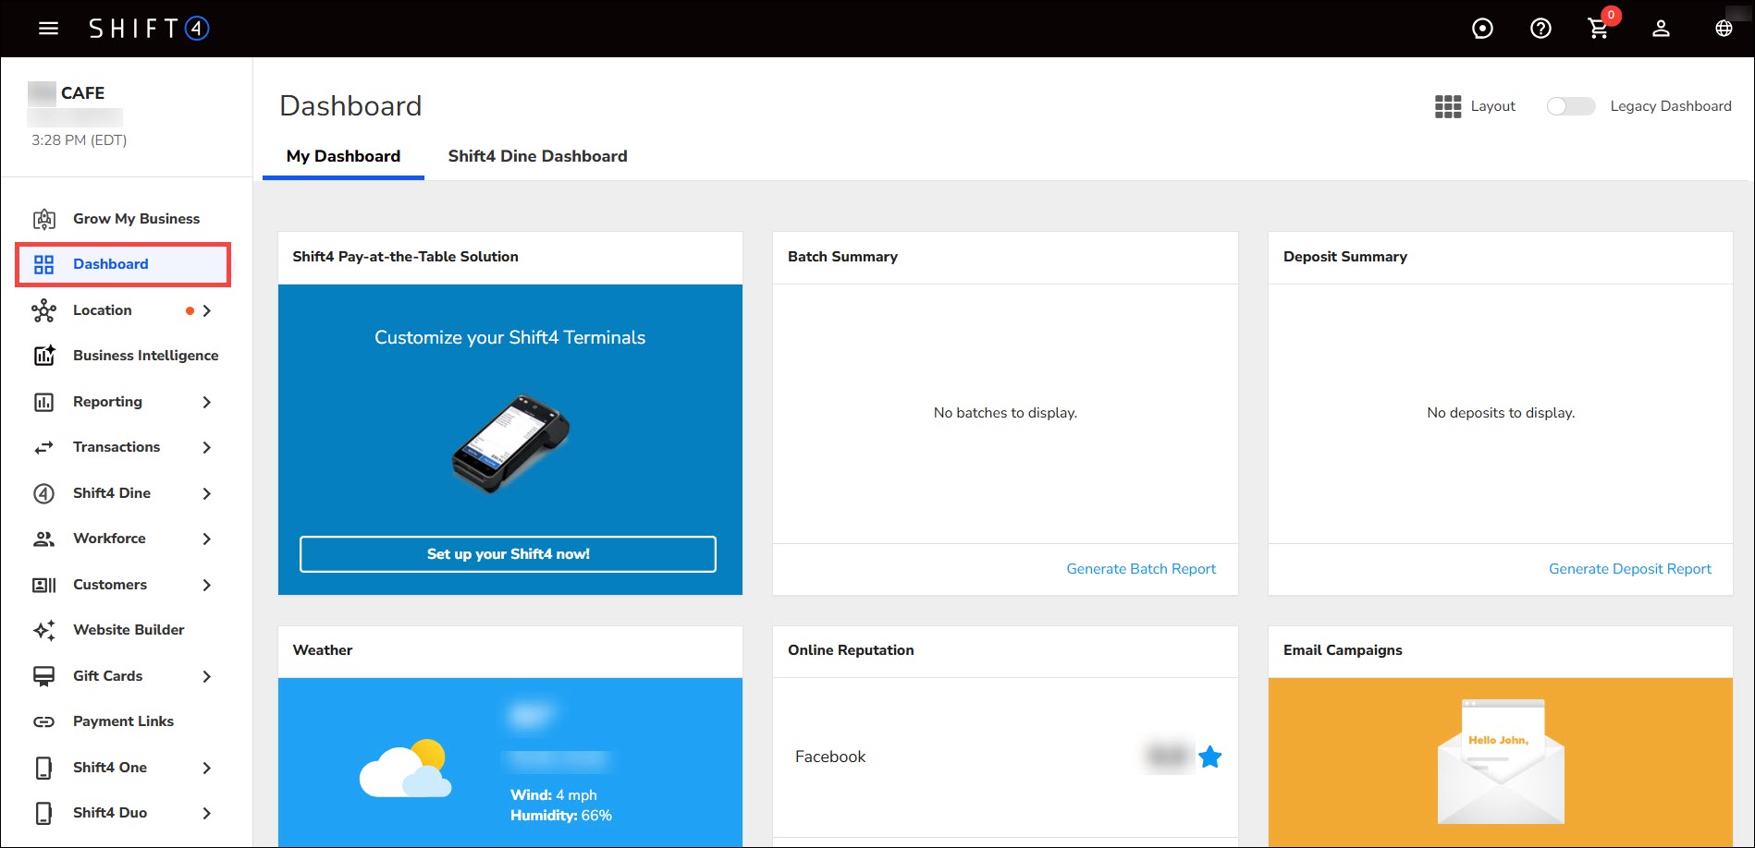
Task: Click the Reporting bar chart icon
Action: click(44, 402)
